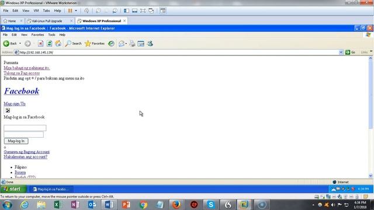Switch to VMware Home tab

pos(12,21)
